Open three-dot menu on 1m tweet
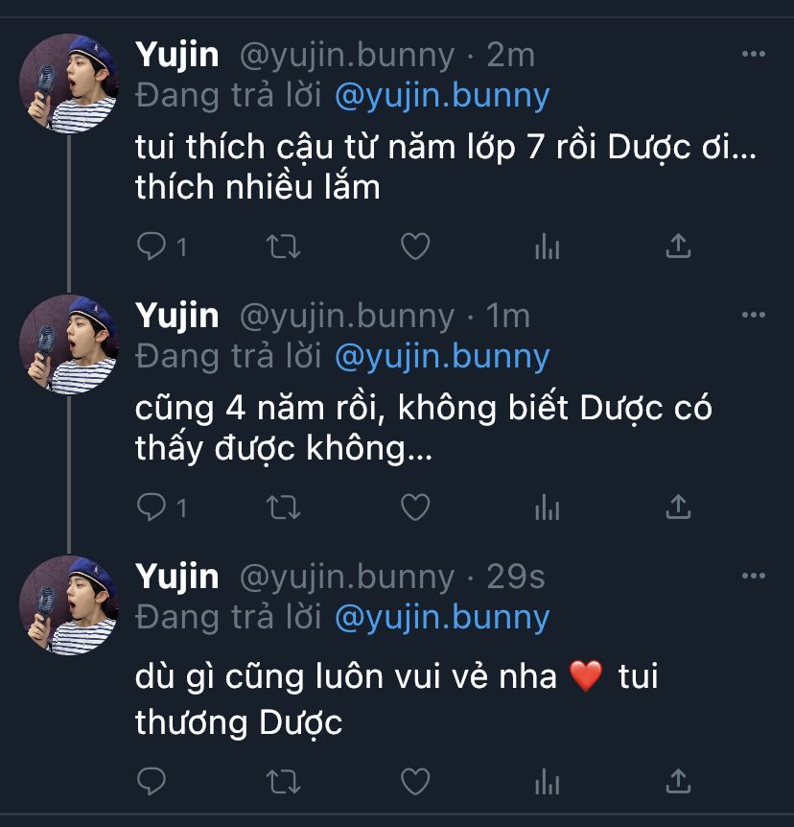 tap(754, 315)
